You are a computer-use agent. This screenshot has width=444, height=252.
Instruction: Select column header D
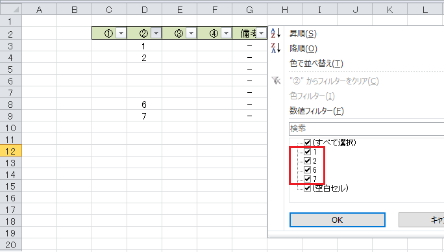tap(144, 10)
